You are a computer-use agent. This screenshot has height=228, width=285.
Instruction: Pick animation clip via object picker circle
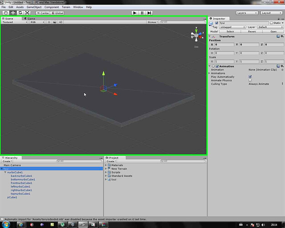pyautogui.click(x=282, y=70)
